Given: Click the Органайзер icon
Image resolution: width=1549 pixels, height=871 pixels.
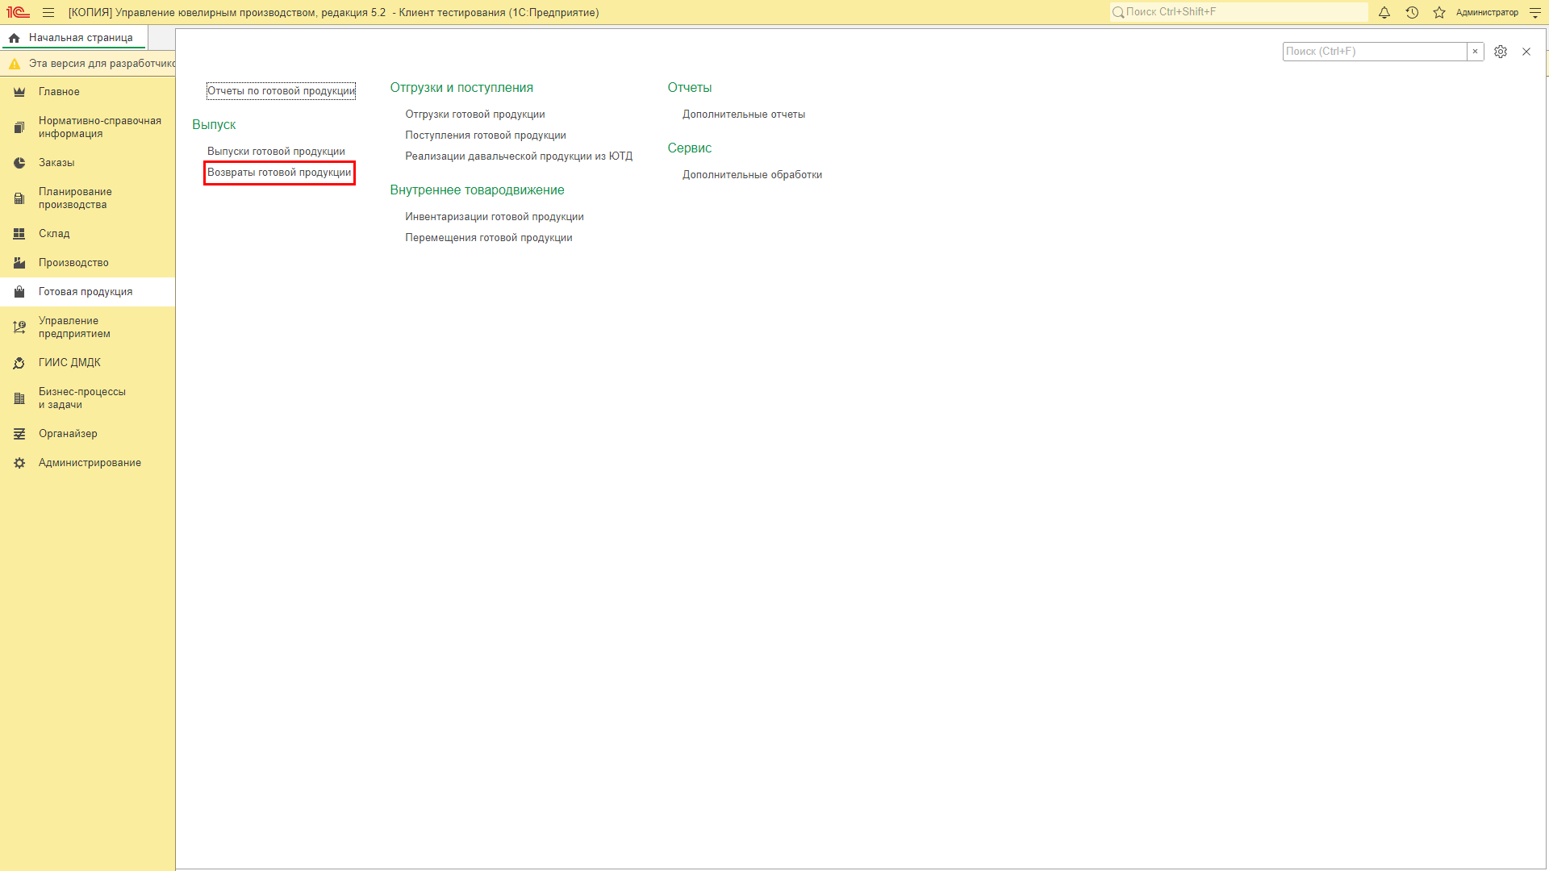Looking at the screenshot, I should (x=19, y=434).
